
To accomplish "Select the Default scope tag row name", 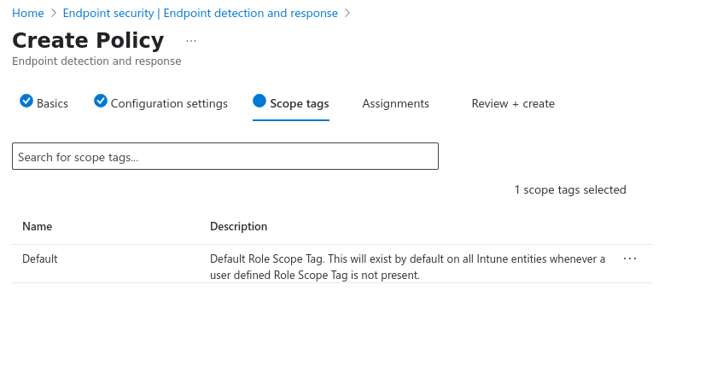I will click(x=39, y=259).
